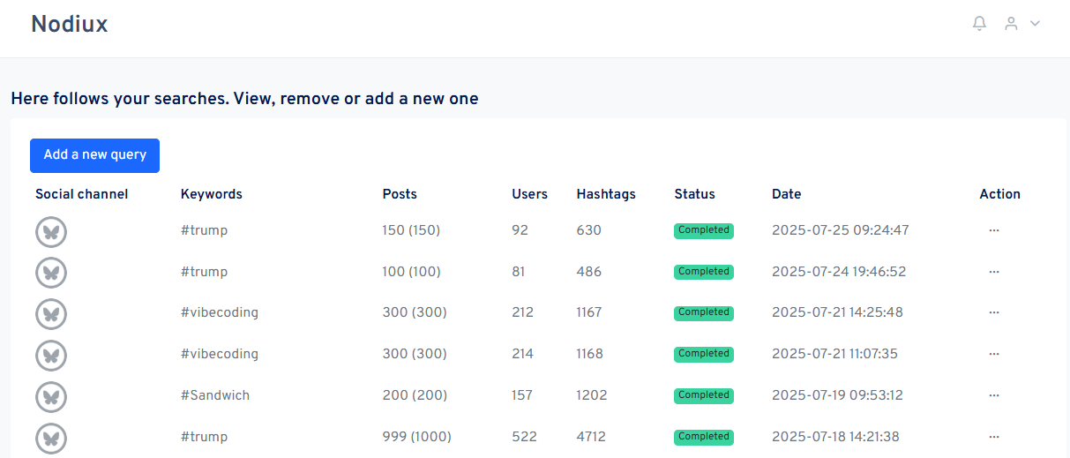This screenshot has height=458, width=1070.
Task: Click the Bluesky butterfly icon for the 2025-07-25 search
Action: coord(51,231)
